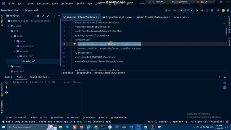Close the pom.xml editor tab

click(99, 17)
